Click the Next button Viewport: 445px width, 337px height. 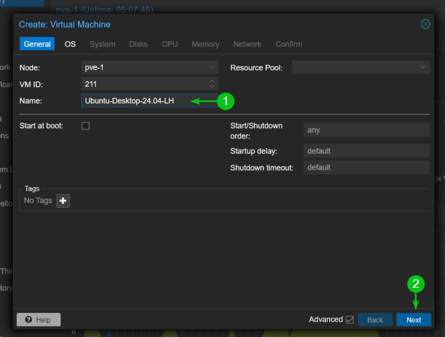tap(414, 320)
